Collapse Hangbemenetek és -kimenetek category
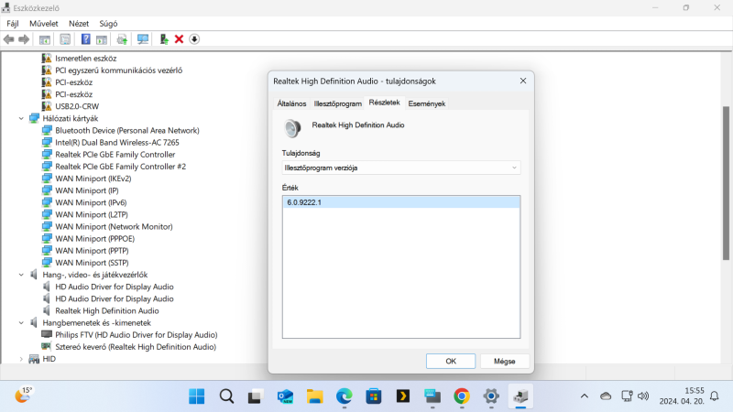 click(x=21, y=323)
